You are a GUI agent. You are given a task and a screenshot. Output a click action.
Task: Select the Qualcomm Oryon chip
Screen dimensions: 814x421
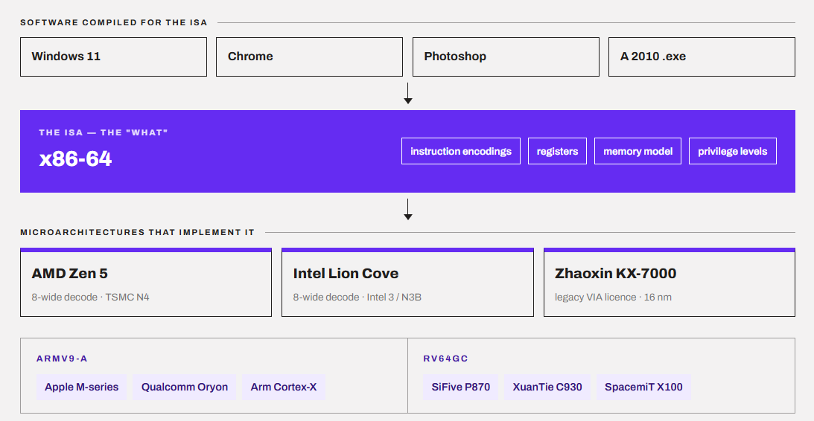point(184,388)
